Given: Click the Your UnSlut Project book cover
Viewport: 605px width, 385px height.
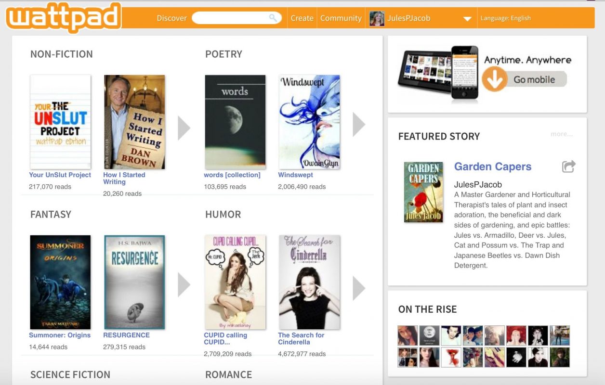Looking at the screenshot, I should click(60, 122).
